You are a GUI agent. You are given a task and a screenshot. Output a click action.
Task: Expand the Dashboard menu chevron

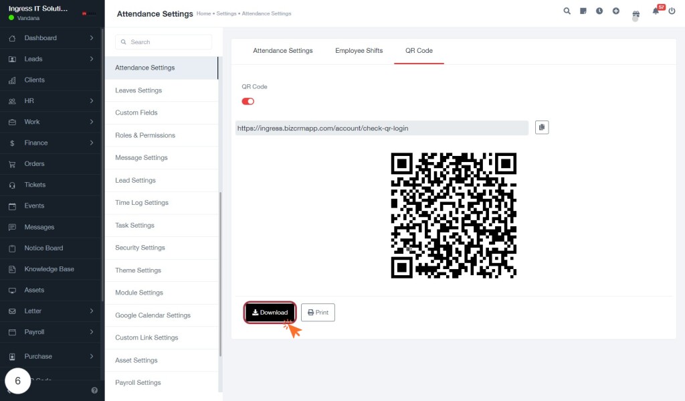coord(91,38)
